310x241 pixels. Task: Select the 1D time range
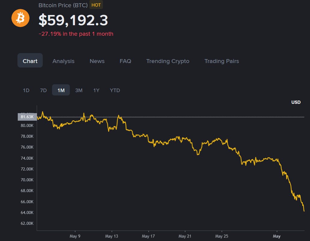click(26, 90)
